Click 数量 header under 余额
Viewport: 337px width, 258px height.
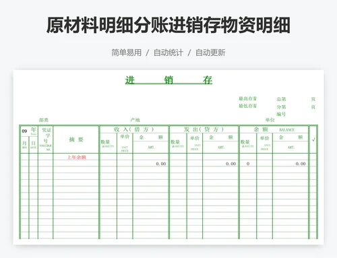coord(247,143)
